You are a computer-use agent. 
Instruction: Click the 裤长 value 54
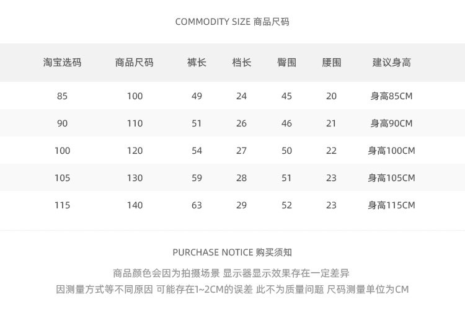point(197,151)
